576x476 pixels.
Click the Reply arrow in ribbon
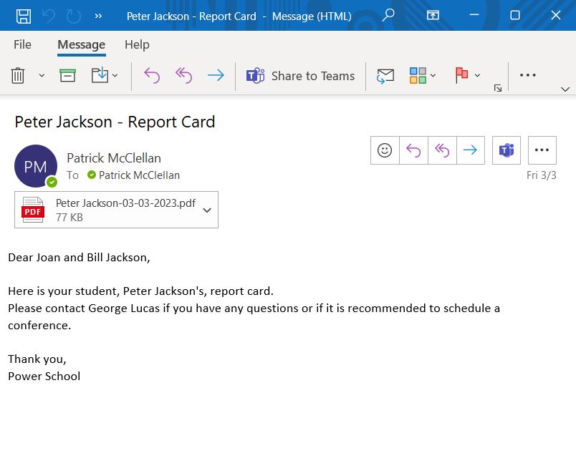coord(152,76)
